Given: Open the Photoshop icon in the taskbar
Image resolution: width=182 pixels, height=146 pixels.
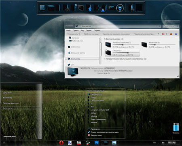Looking at the screenshot, I should coord(97,143).
